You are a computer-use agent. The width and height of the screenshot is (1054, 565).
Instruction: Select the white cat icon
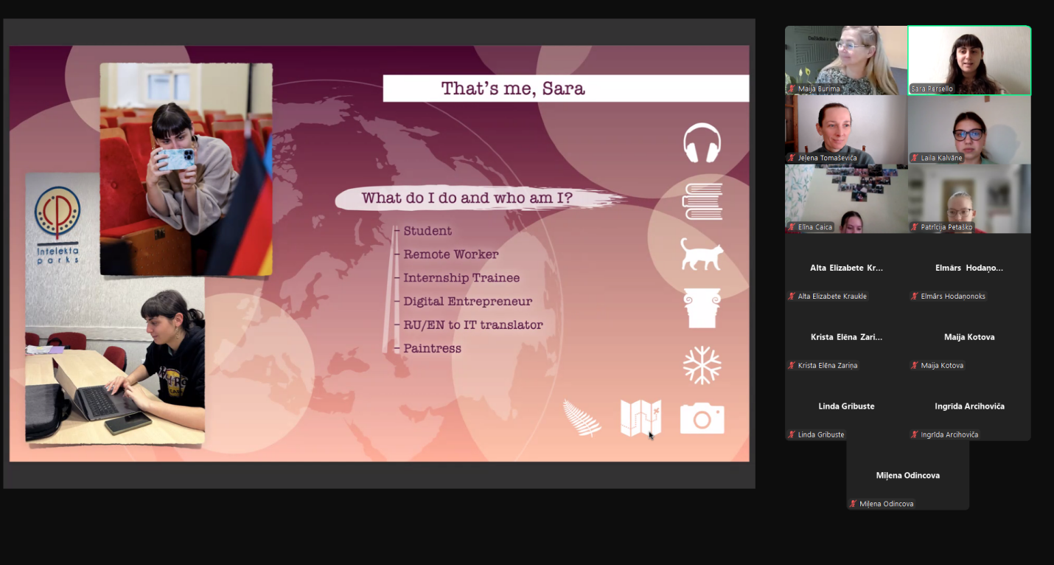[x=701, y=254]
